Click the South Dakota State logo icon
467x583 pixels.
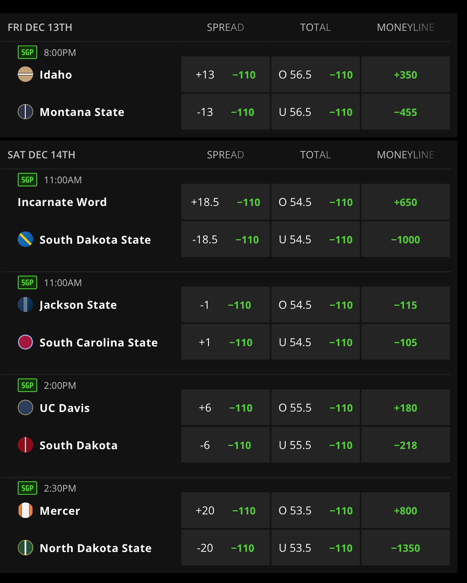coord(25,239)
